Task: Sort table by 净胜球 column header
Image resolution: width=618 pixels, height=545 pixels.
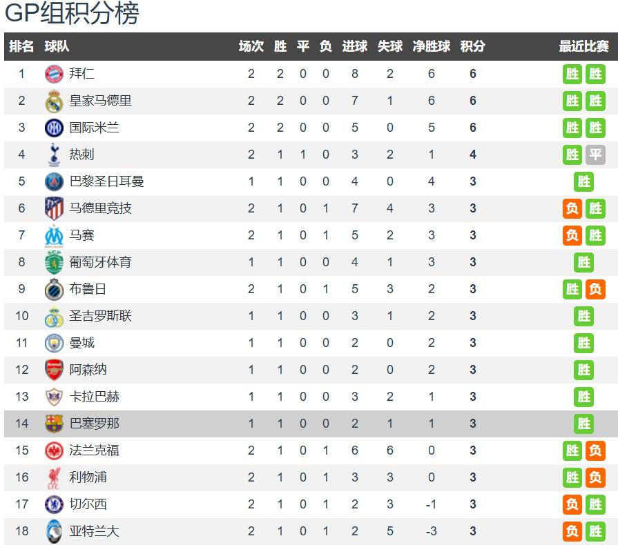Action: coord(432,46)
